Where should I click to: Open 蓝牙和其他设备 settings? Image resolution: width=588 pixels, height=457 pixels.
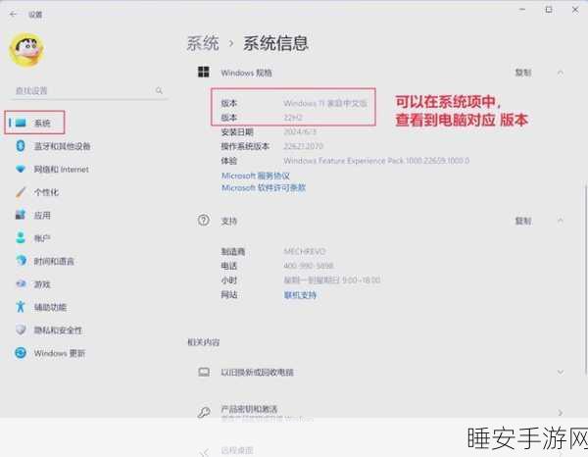coord(62,146)
